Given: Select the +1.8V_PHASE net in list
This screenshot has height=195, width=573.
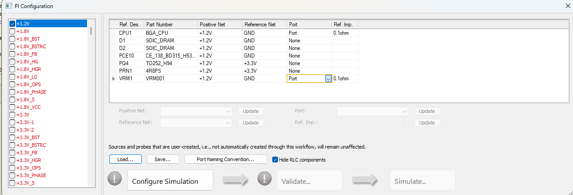Looking at the screenshot, I should (31, 92).
